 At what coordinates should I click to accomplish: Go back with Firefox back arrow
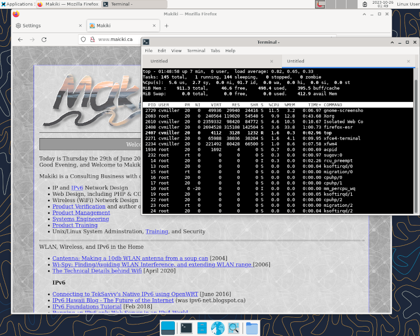(x=20, y=40)
